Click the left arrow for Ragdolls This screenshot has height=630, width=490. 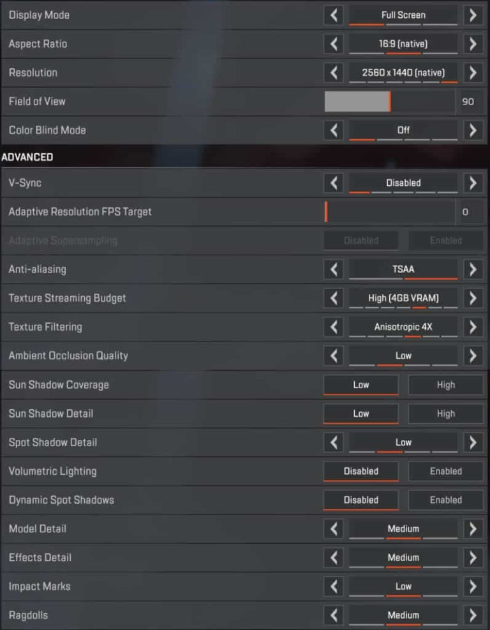(x=333, y=615)
